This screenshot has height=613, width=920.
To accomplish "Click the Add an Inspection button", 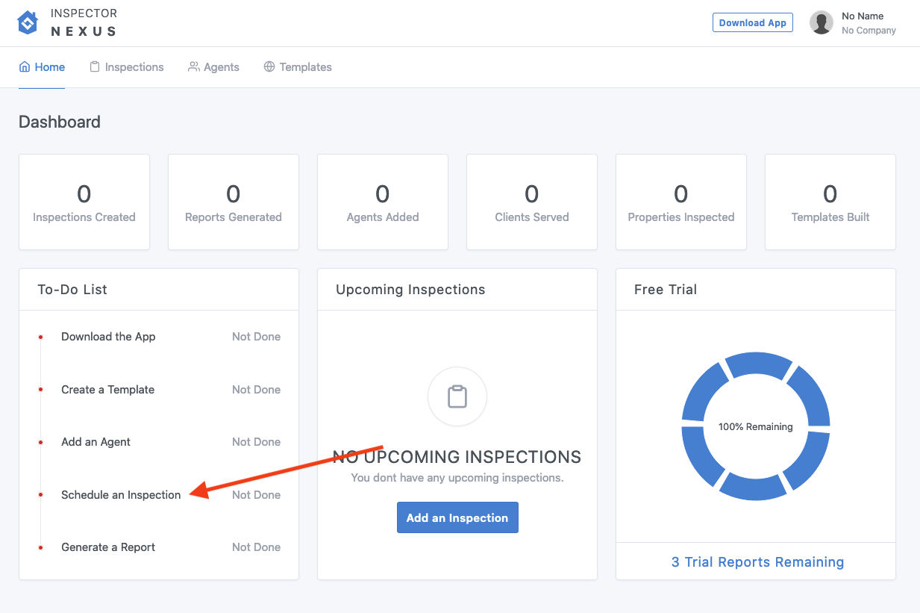I will [x=457, y=517].
